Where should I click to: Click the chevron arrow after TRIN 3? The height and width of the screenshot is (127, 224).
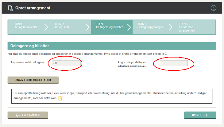(x=129, y=27)
